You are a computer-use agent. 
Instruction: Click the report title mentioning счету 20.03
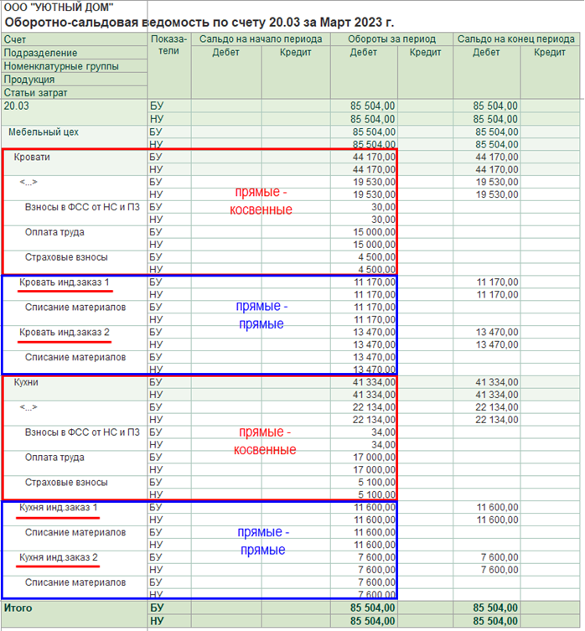tap(199, 22)
